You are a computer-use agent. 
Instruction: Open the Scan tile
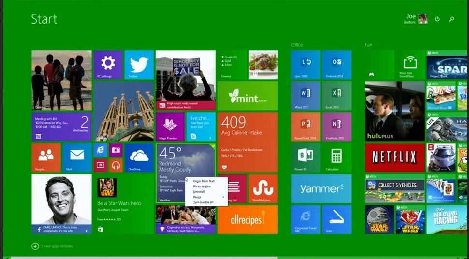[337, 219]
